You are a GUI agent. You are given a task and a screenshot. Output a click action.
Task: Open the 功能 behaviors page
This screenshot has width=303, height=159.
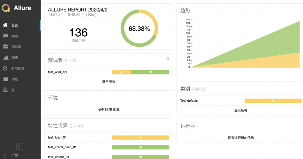point(20,79)
